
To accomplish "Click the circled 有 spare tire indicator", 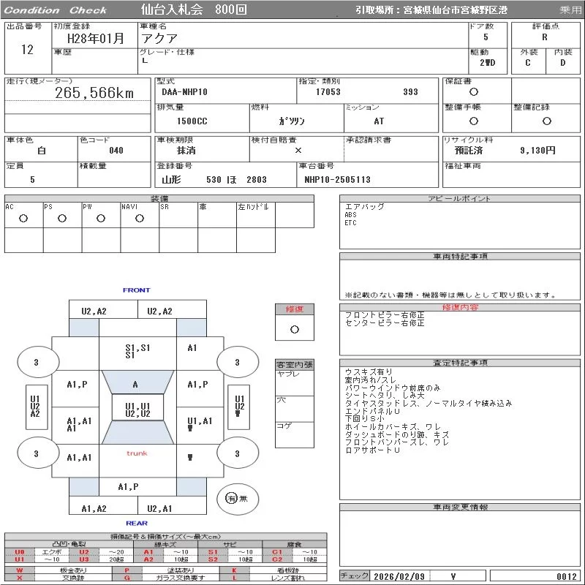I will [231, 498].
